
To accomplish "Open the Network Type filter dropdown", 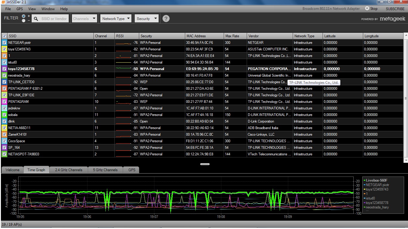I will (116, 18).
